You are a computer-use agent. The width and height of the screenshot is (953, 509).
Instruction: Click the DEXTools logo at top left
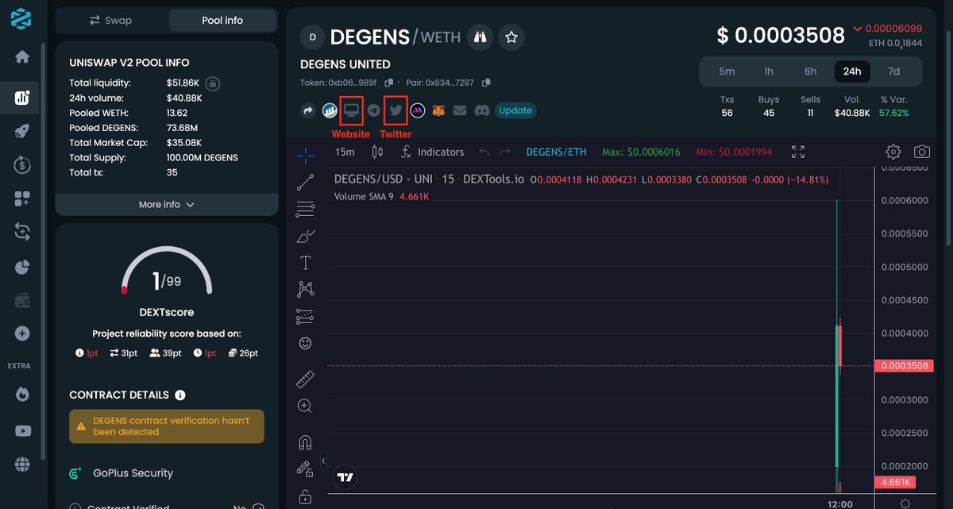click(x=21, y=19)
